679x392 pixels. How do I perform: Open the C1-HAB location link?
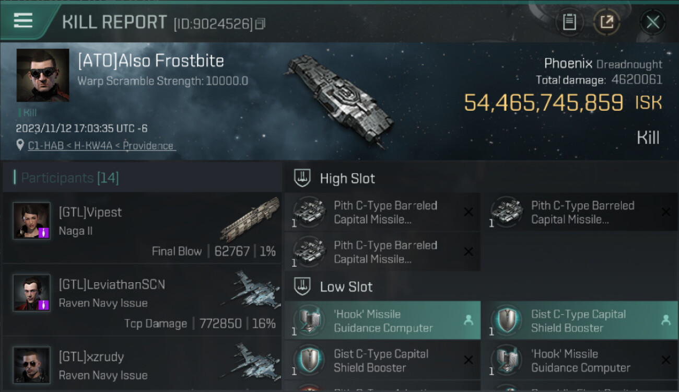pos(101,146)
